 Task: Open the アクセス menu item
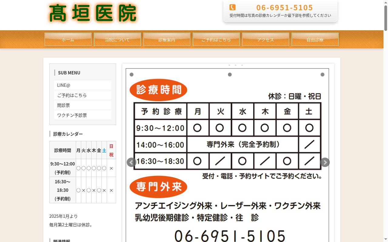tap(266, 39)
